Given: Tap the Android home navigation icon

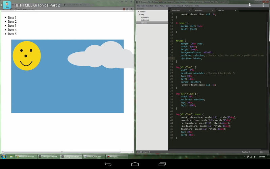Looking at the screenshot, I should [x=135, y=164].
